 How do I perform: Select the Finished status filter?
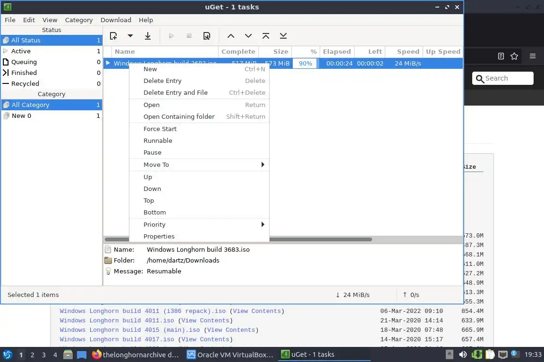(51, 73)
